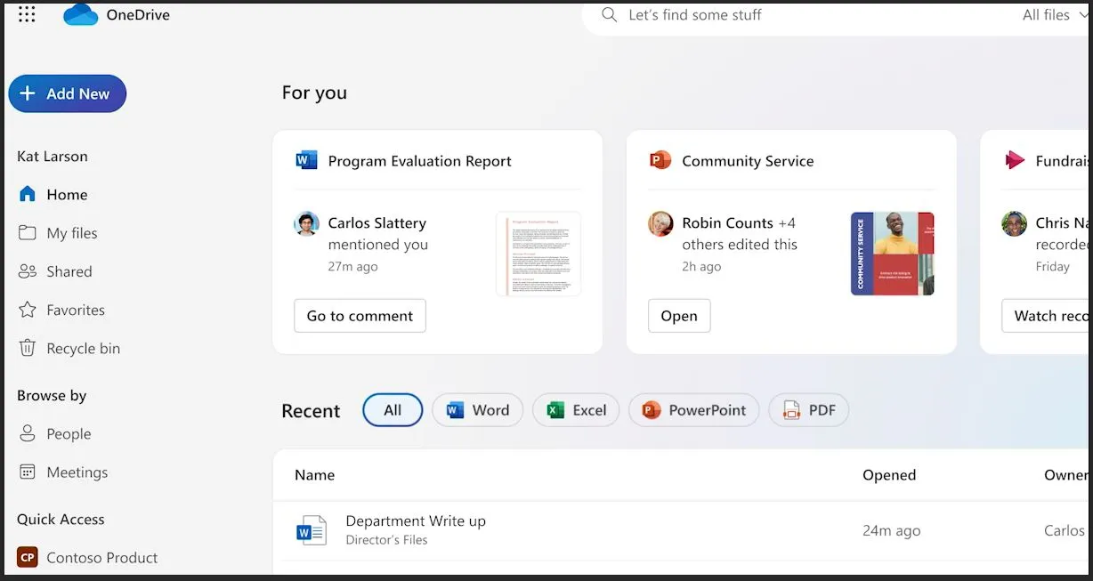This screenshot has height=581, width=1093.
Task: Select the All filter in Recent
Action: [x=393, y=410]
